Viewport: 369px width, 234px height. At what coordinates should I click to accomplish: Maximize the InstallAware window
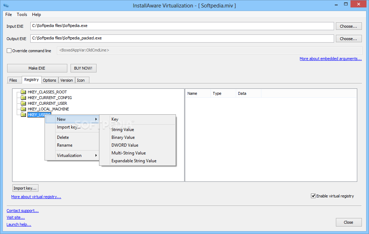point(346,4)
